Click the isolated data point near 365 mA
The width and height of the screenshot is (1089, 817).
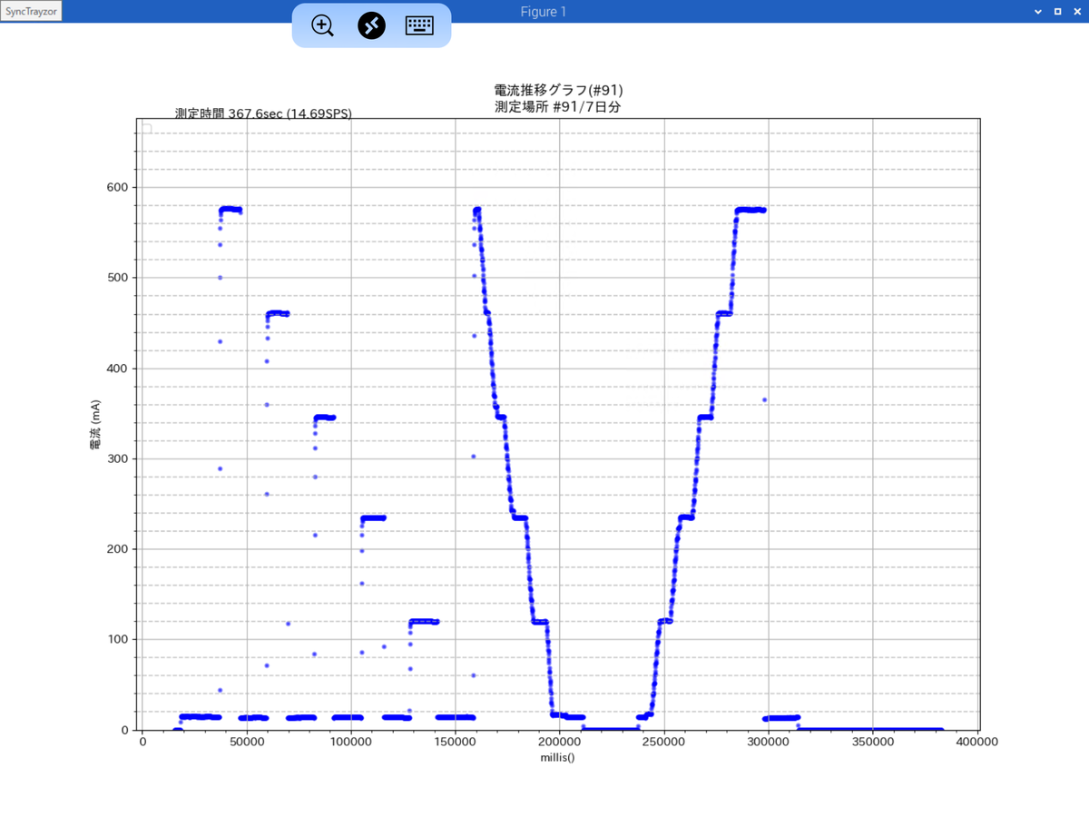coord(764,399)
